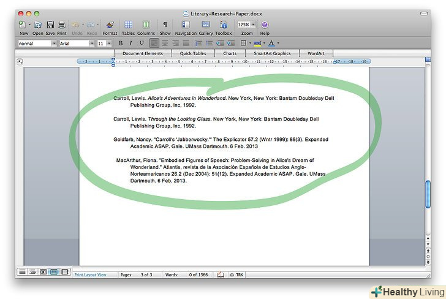Apply borders with the border icon
Image resolution: width=446 pixels, height=299 pixels.
pyautogui.click(x=243, y=44)
